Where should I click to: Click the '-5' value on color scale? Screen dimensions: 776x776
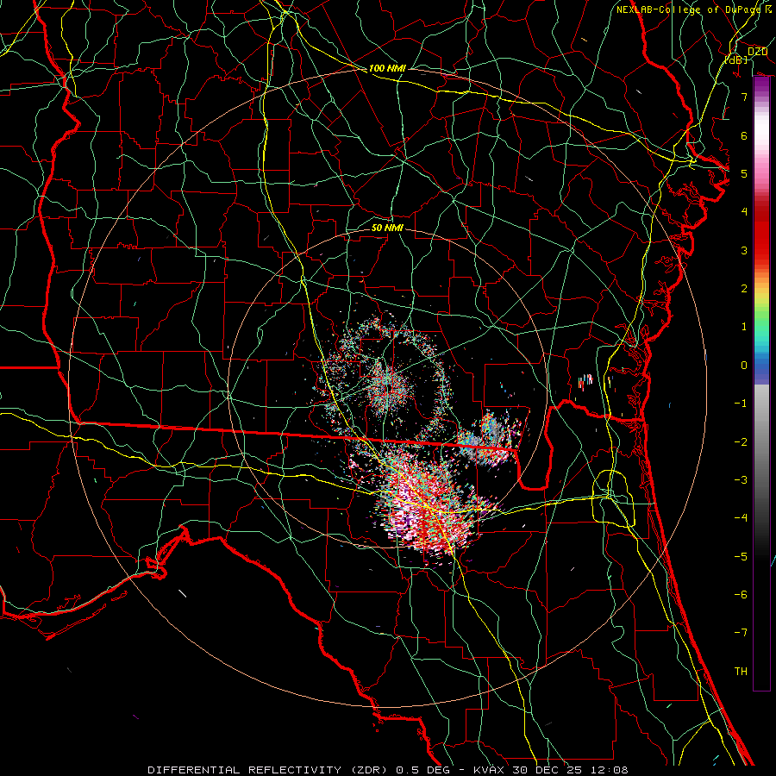(741, 556)
